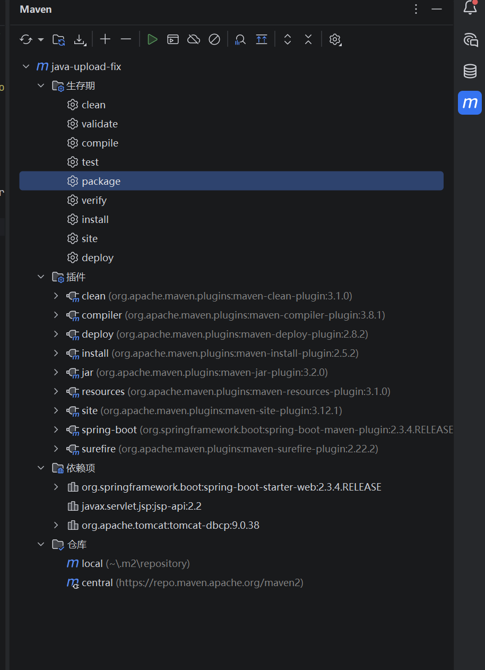
Task: Select the package lifecycle goal
Action: pyautogui.click(x=101, y=181)
